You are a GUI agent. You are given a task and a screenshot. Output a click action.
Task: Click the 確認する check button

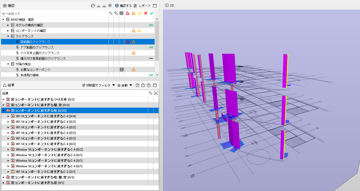[123, 5]
